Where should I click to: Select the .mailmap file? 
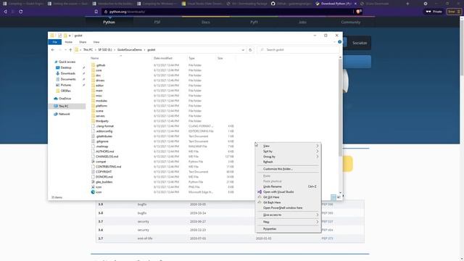point(101,146)
